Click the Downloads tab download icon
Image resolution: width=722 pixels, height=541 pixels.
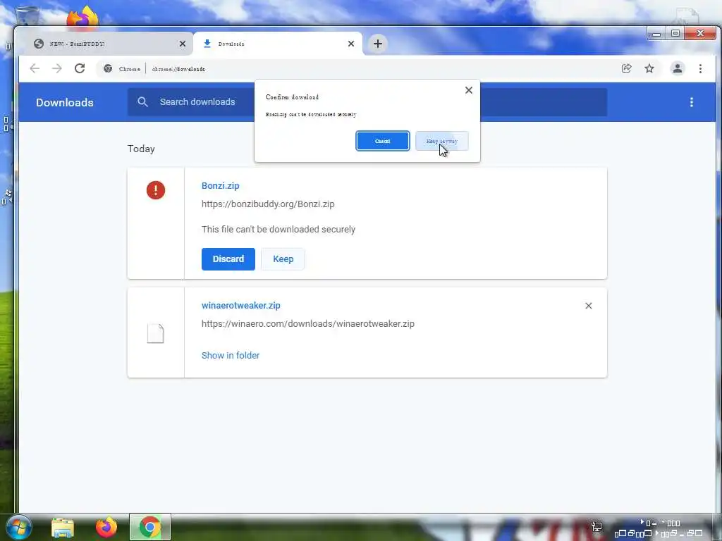click(x=207, y=43)
